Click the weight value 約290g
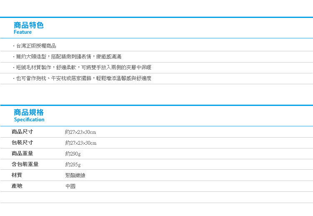Viewport: 313px width, 216px height. click(x=73, y=154)
